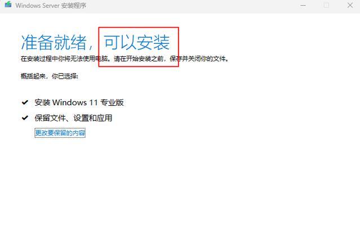The image size is (360, 225).
Task: Select the 安装 Windows 11 专业版 item text
Action: [x=79, y=102]
